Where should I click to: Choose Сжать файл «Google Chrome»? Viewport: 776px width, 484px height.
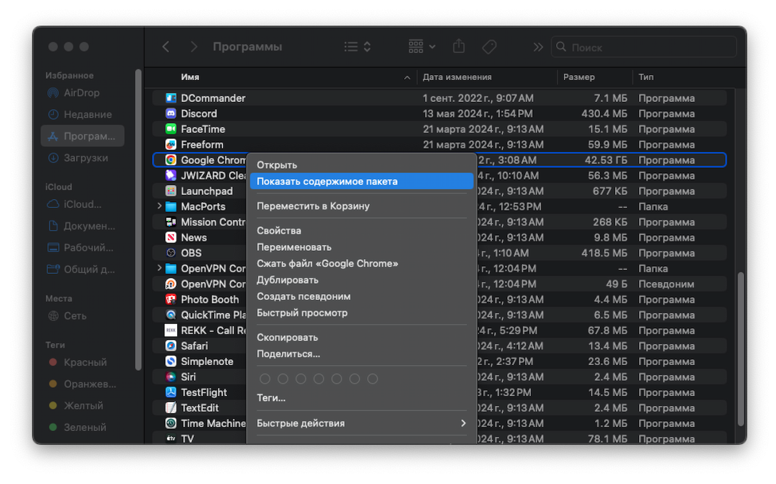point(361,264)
